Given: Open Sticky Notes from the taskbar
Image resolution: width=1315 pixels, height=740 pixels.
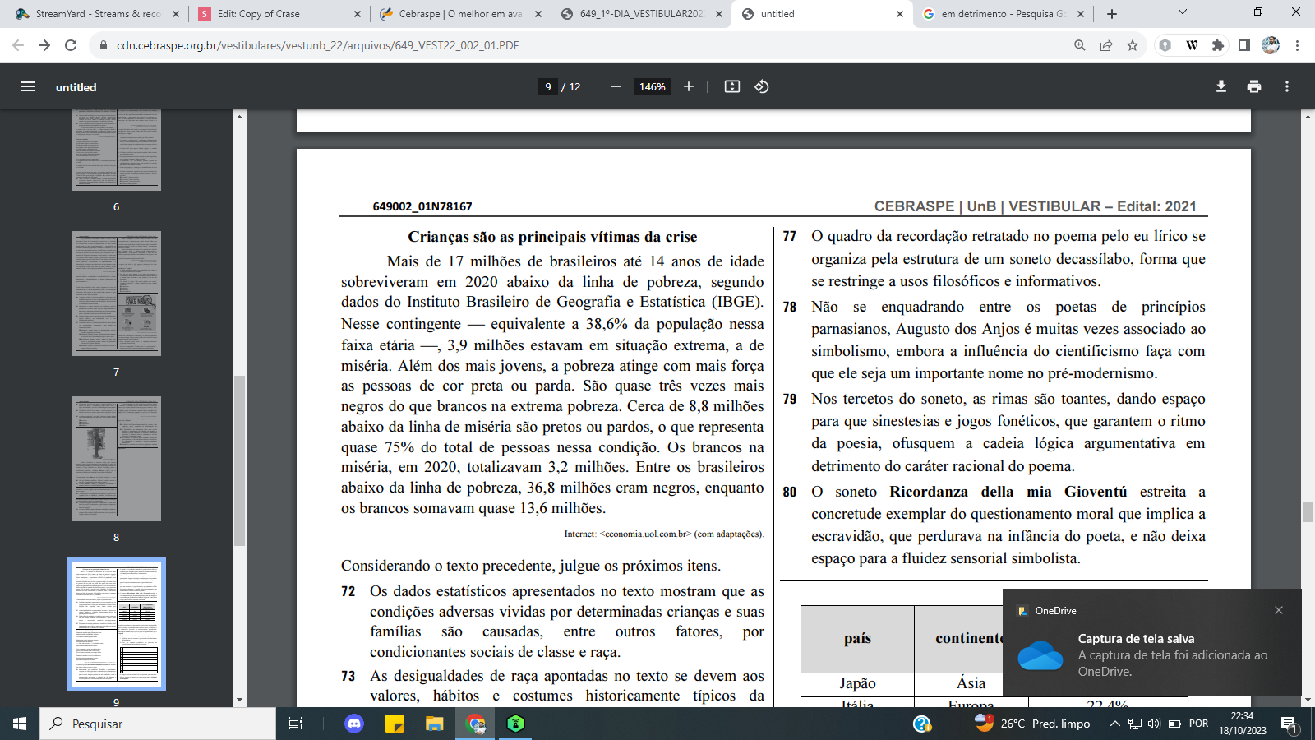Looking at the screenshot, I should pyautogui.click(x=394, y=724).
